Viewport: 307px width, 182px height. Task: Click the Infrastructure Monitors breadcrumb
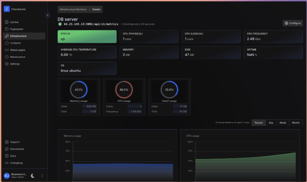tap(73, 9)
